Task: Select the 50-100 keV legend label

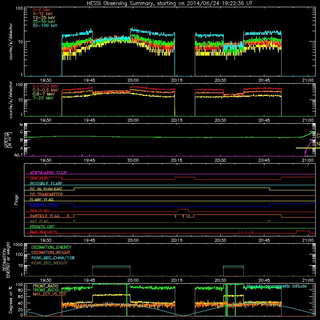Action: (45, 26)
